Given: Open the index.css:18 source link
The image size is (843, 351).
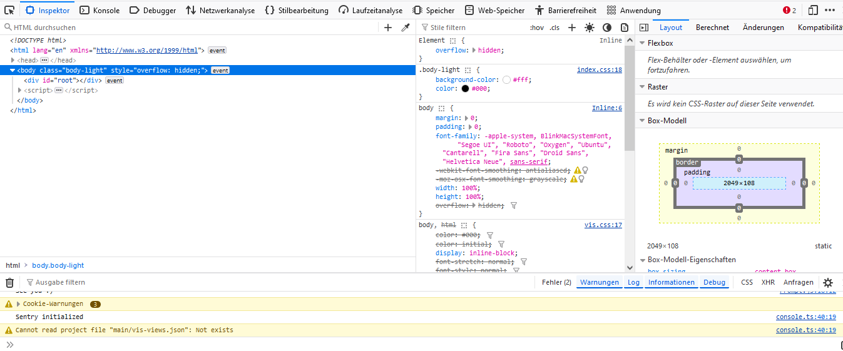Looking at the screenshot, I should tap(599, 70).
